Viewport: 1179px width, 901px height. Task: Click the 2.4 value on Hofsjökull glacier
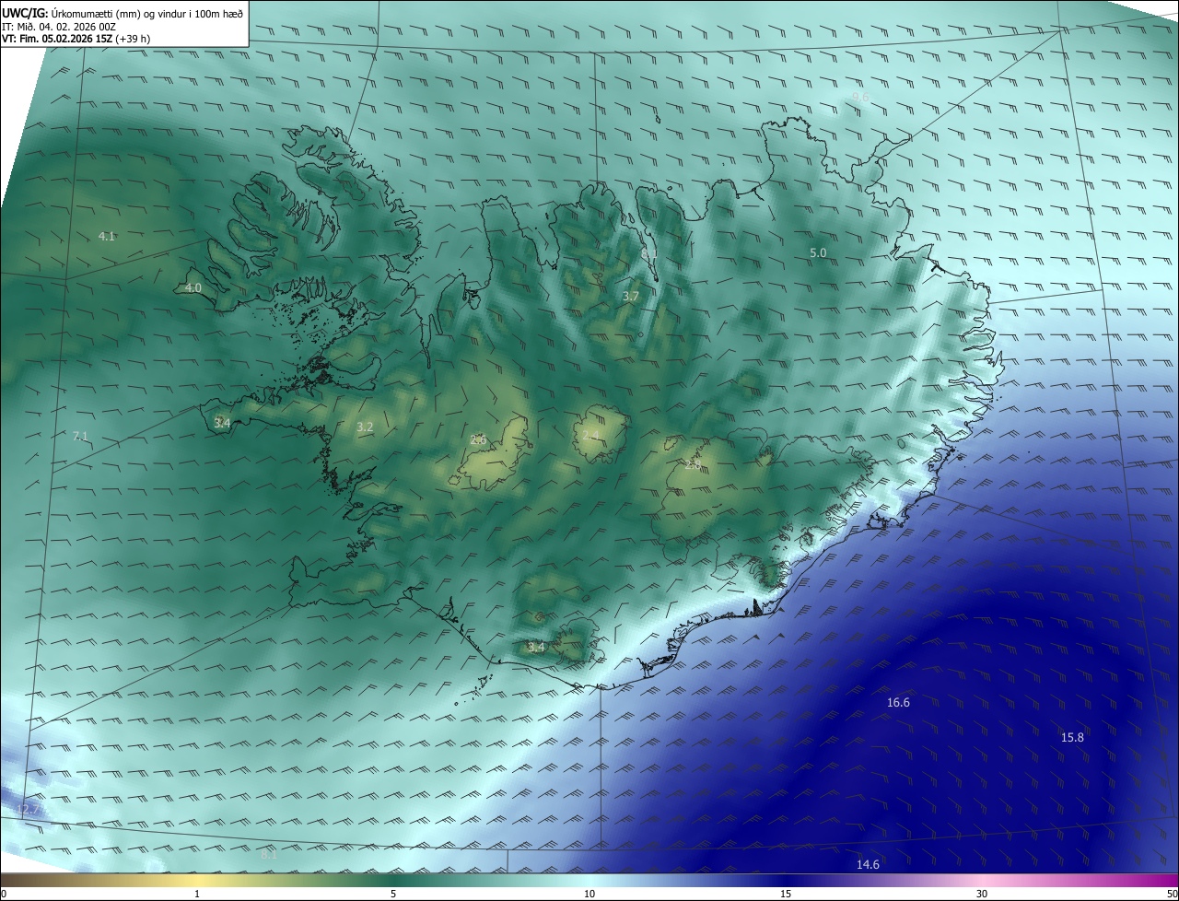click(590, 435)
